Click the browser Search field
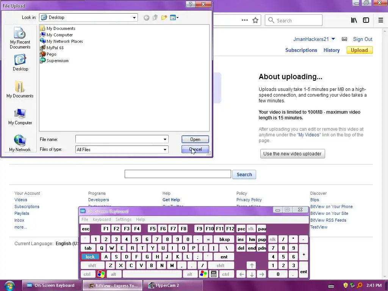The image size is (388, 291). pos(294,20)
